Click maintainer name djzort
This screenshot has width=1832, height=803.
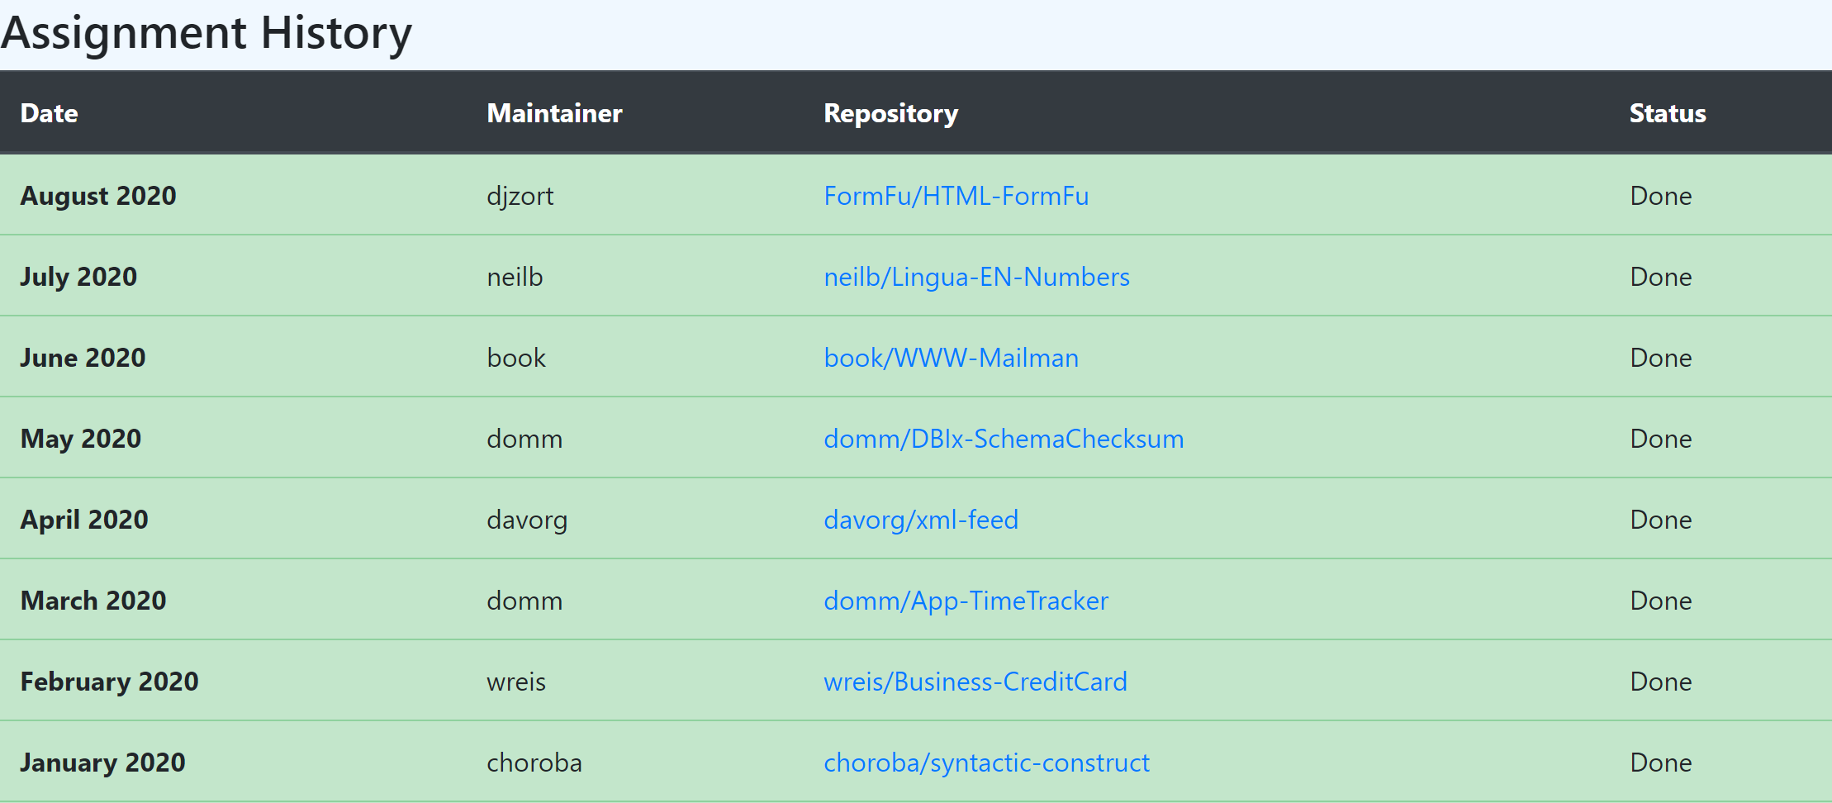(x=520, y=196)
